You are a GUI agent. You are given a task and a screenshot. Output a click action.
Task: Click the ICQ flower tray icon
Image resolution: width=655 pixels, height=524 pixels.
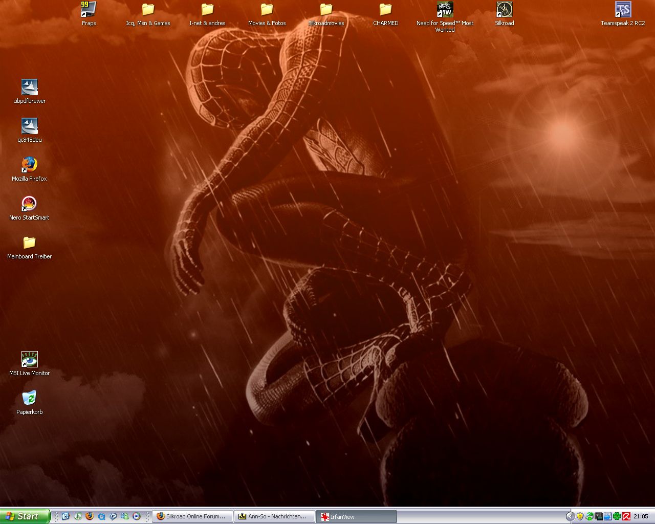617,516
